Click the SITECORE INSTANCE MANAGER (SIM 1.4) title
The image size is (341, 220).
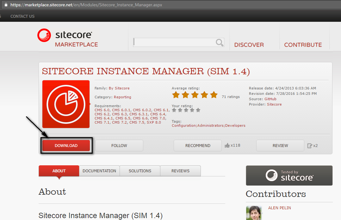[x=146, y=71]
